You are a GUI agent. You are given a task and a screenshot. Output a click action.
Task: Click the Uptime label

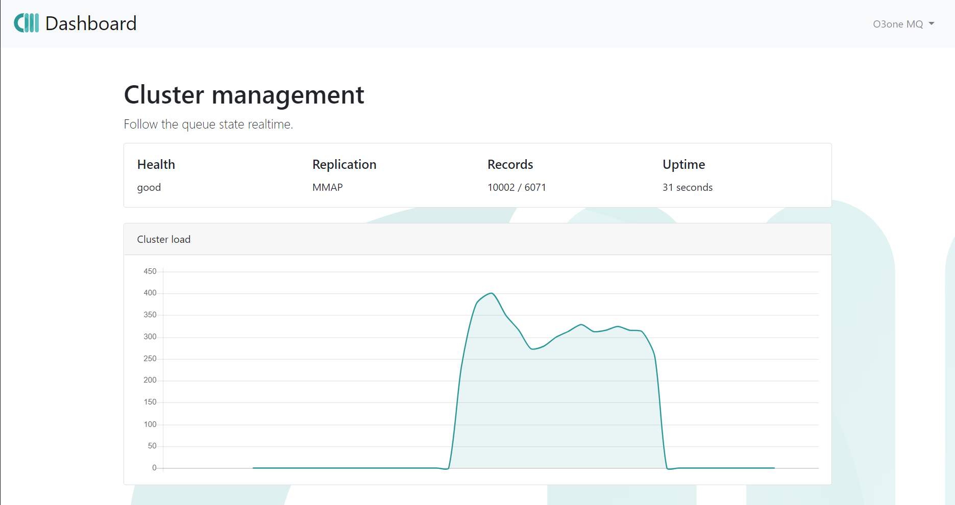click(x=683, y=164)
